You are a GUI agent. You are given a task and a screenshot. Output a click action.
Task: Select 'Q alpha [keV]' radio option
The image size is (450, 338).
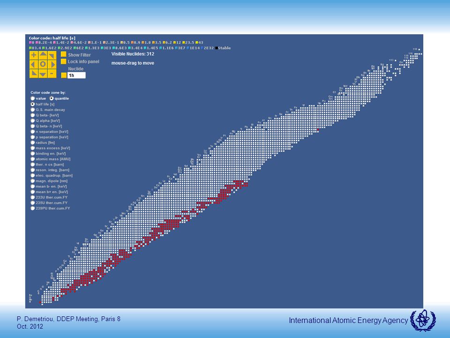(33, 121)
